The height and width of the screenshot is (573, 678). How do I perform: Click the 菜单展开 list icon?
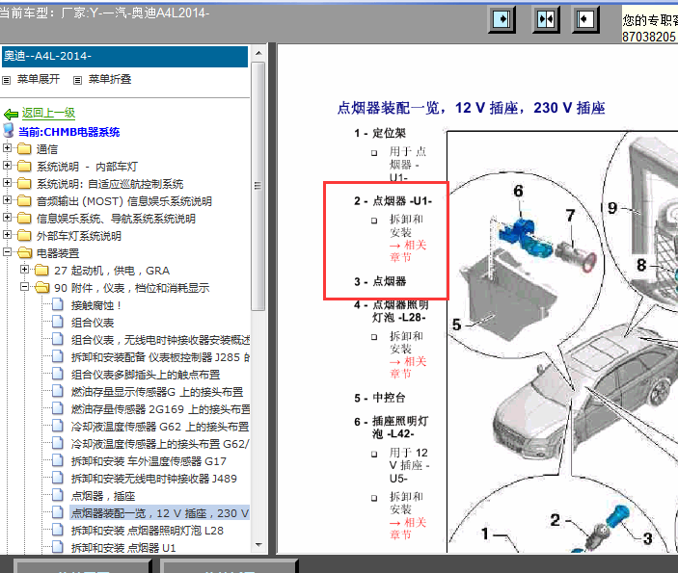click(6, 80)
